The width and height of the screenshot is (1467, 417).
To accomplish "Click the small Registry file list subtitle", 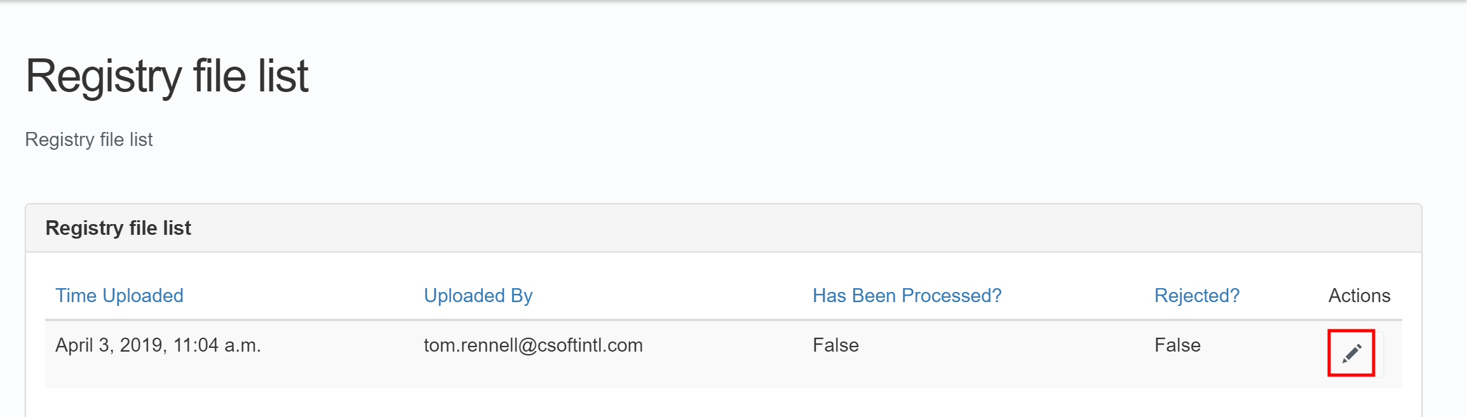I will coord(89,140).
